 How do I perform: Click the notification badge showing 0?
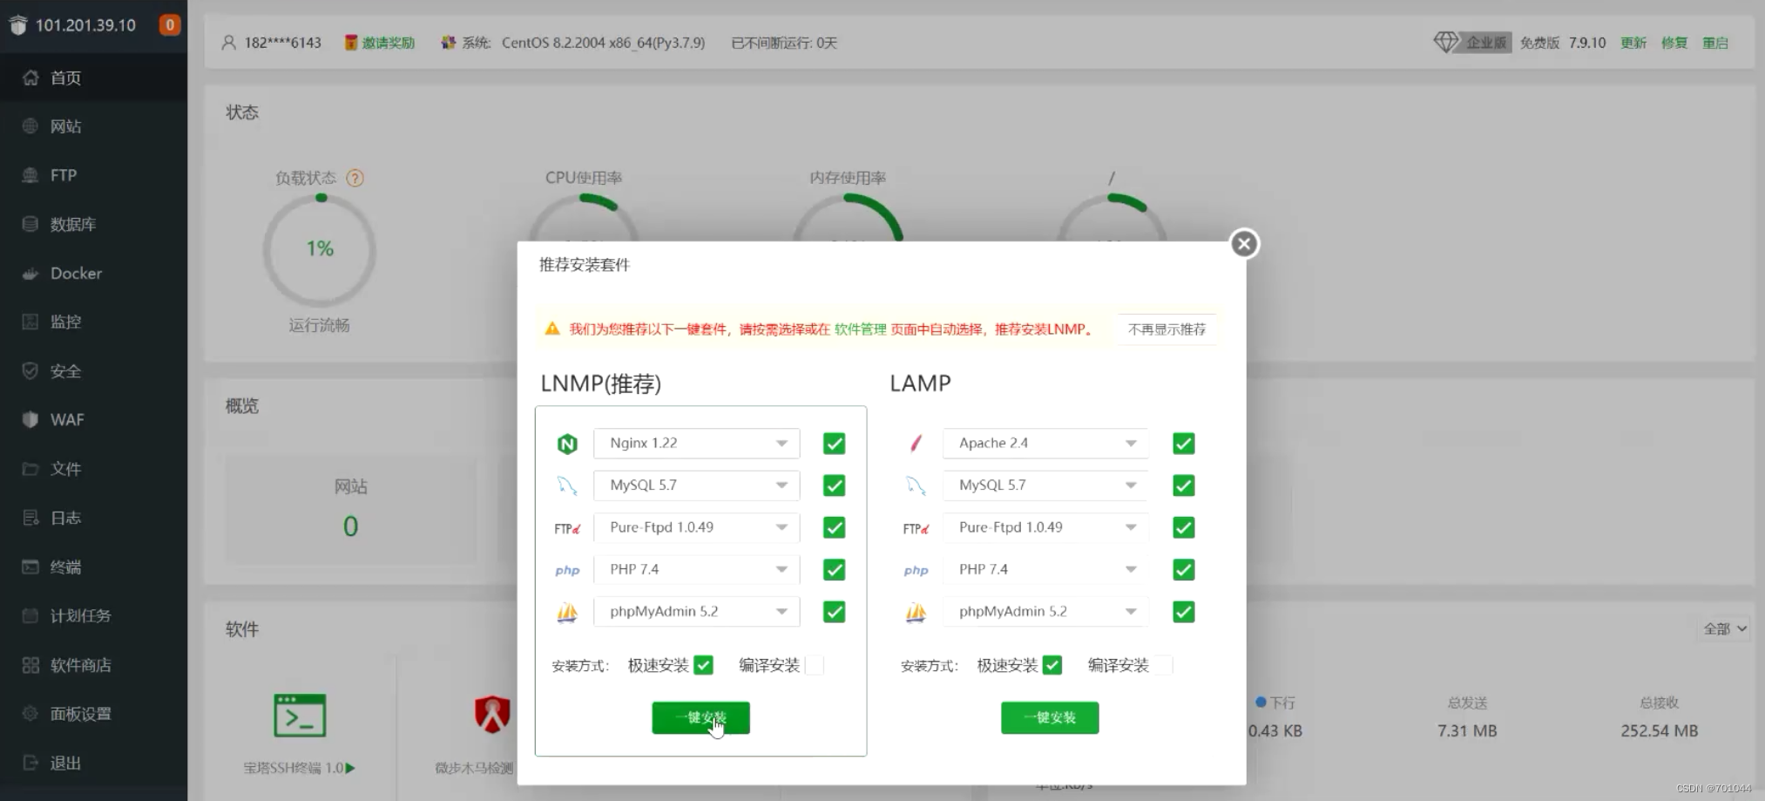170,24
